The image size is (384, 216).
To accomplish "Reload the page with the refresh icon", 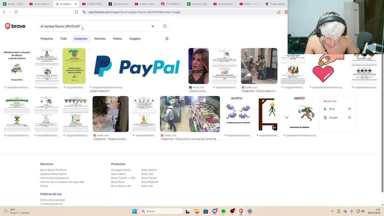I will pos(16,12).
